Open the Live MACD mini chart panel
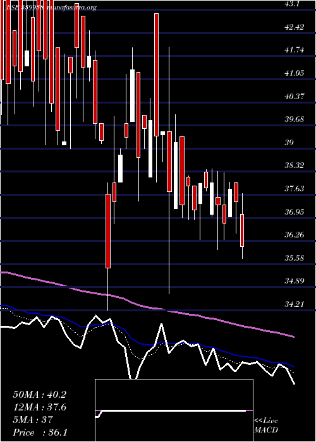This screenshot has width=316, height=442. point(174,410)
